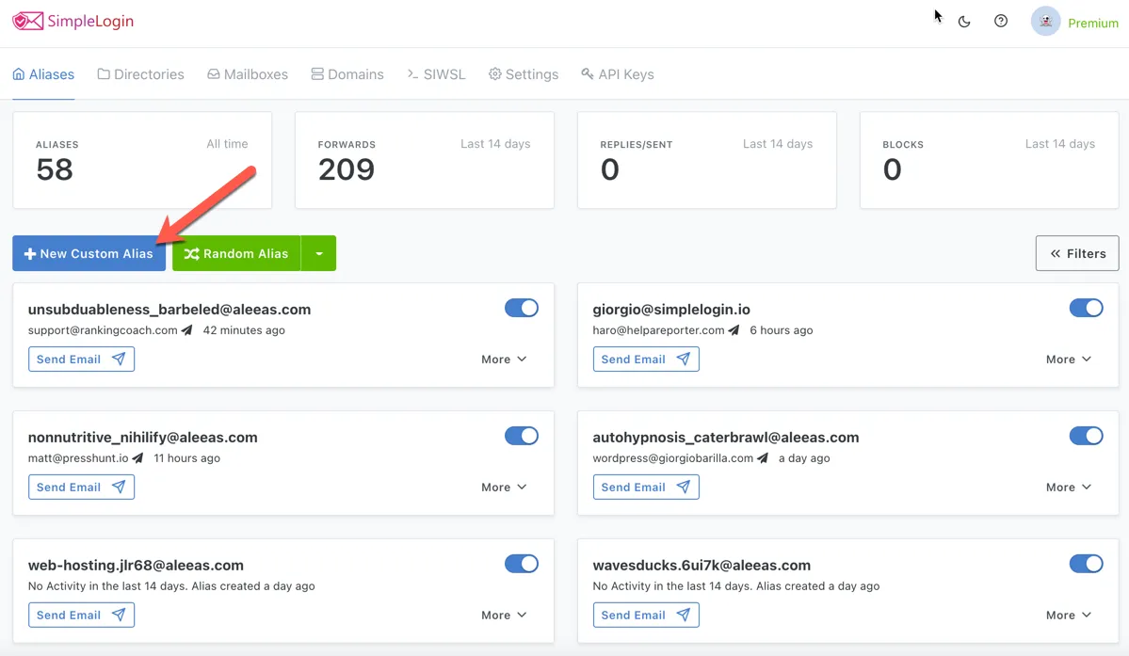Click the user avatar next to Premium

tap(1044, 21)
